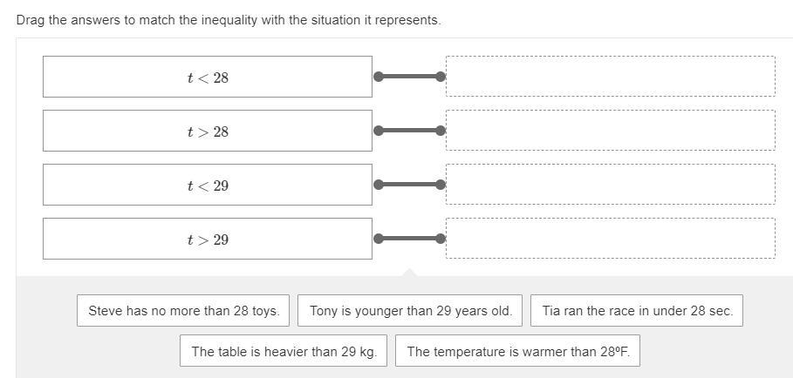Click right connector dot of t > 29 row
793x378 pixels.
[441, 239]
